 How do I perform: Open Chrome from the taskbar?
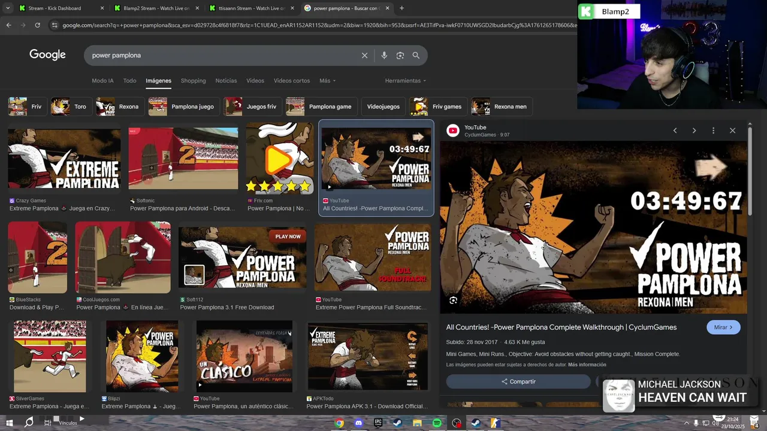(x=339, y=423)
